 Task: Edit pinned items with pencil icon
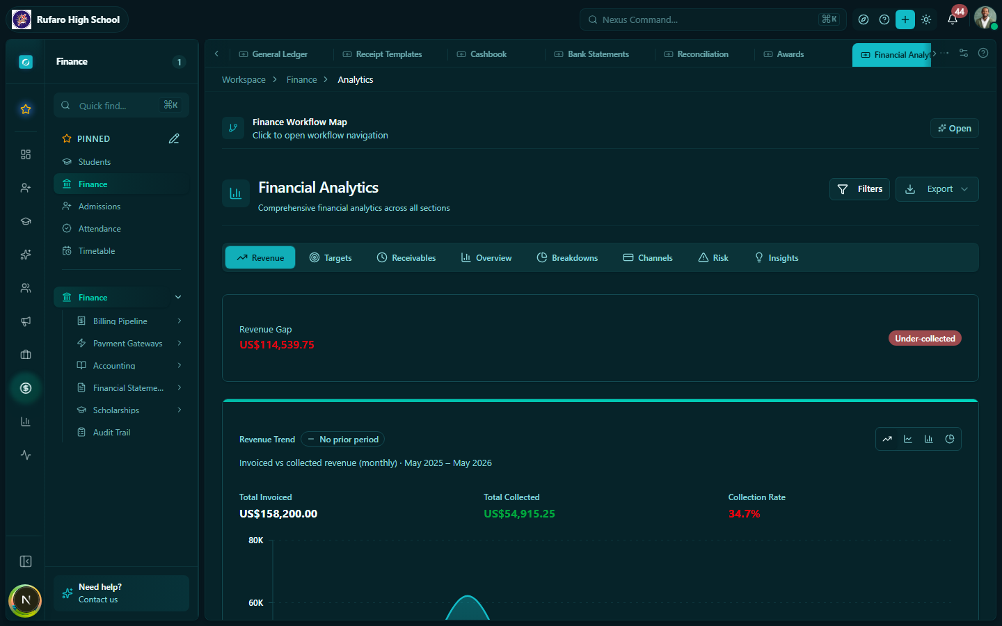[x=174, y=138]
